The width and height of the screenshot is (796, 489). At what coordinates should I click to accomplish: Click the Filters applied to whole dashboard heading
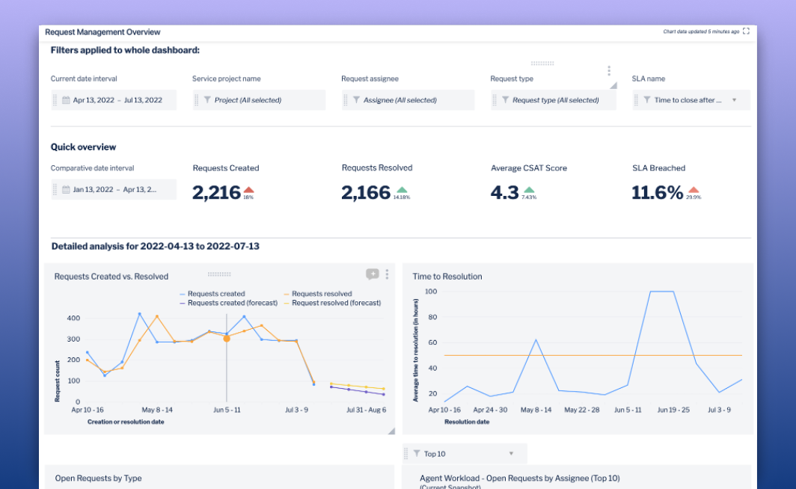tap(125, 50)
